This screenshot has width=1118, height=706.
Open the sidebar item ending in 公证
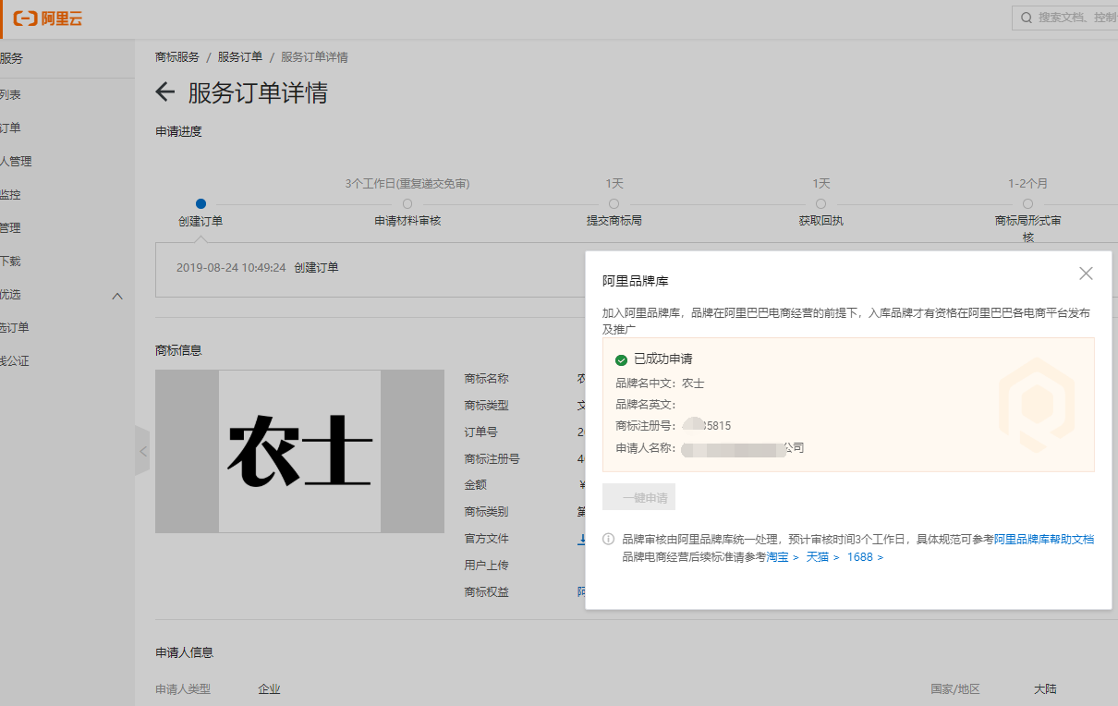coord(15,361)
